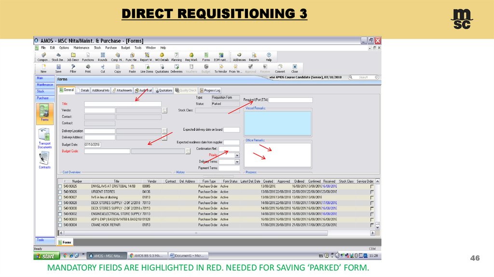Switch to Document1 Microsoft Word taskbar item
This screenshot has width=494, height=277.
click(188, 256)
